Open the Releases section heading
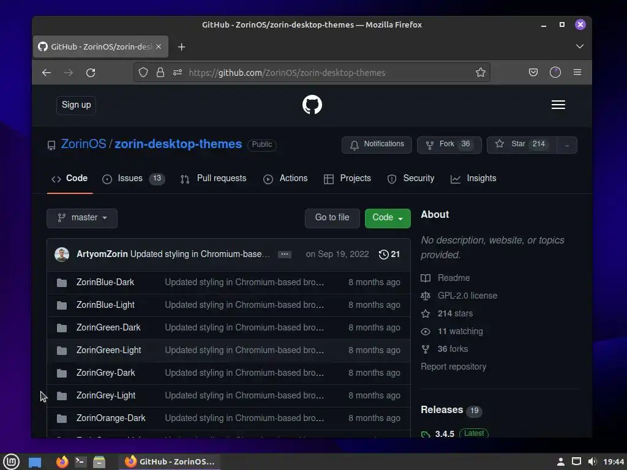This screenshot has height=470, width=627. [x=441, y=410]
